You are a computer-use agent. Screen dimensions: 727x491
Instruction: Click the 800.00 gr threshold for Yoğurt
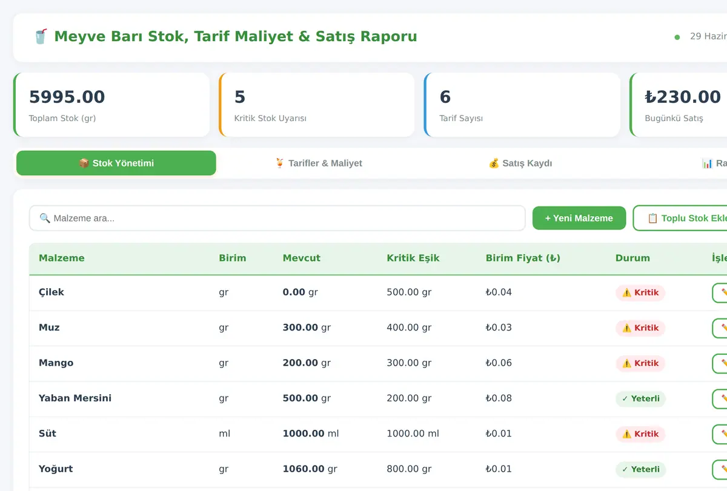tap(409, 469)
